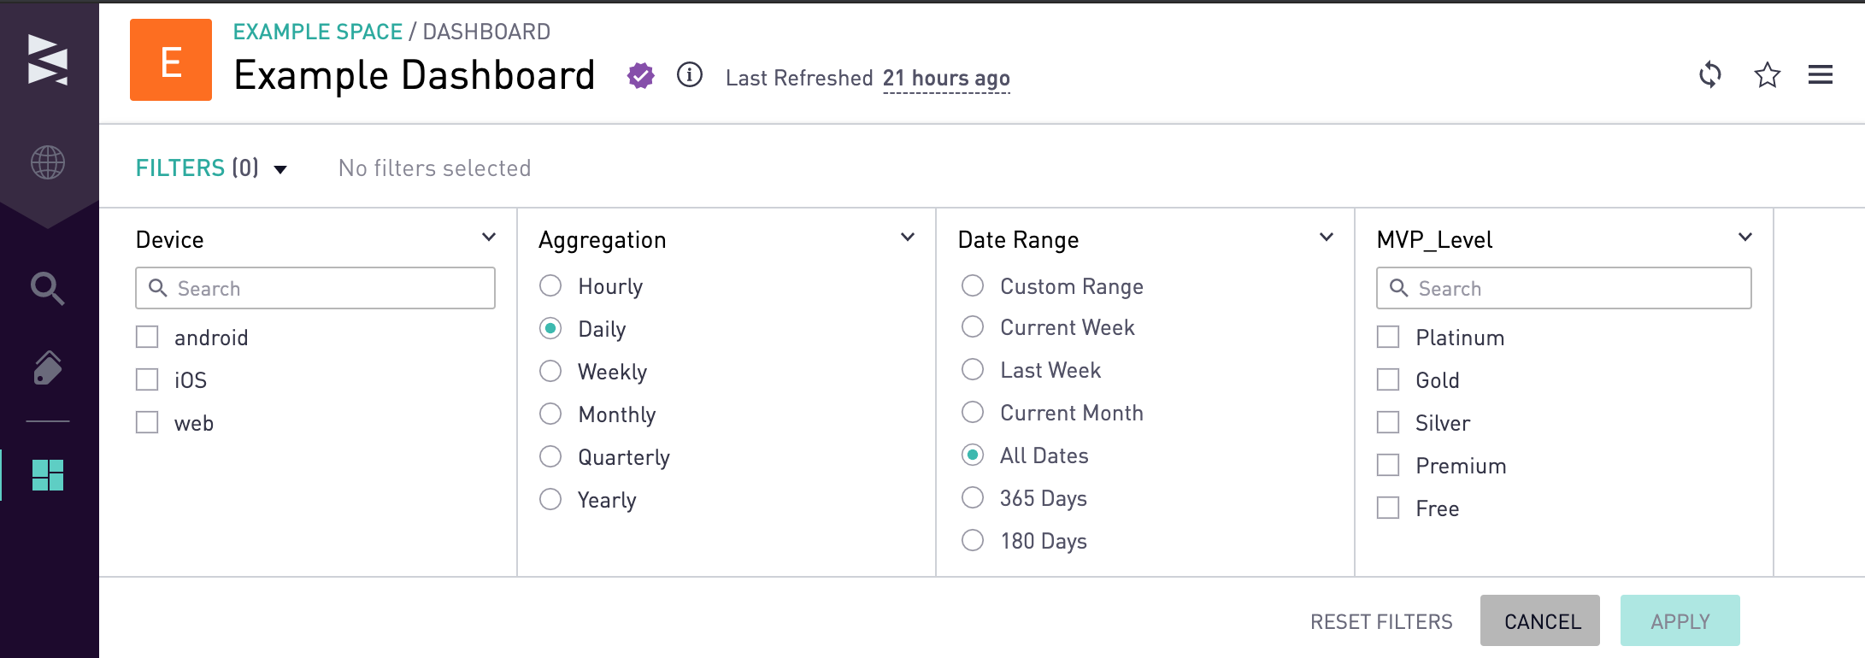This screenshot has width=1865, height=658.
Task: Choose 180 Days date range
Action: [974, 541]
